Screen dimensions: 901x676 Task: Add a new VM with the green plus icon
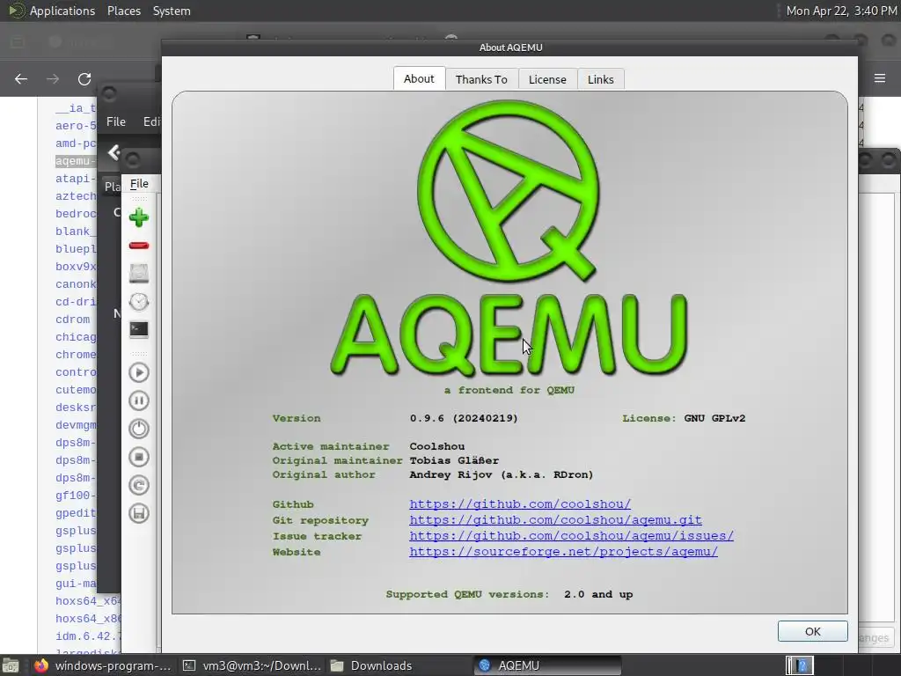(x=138, y=217)
